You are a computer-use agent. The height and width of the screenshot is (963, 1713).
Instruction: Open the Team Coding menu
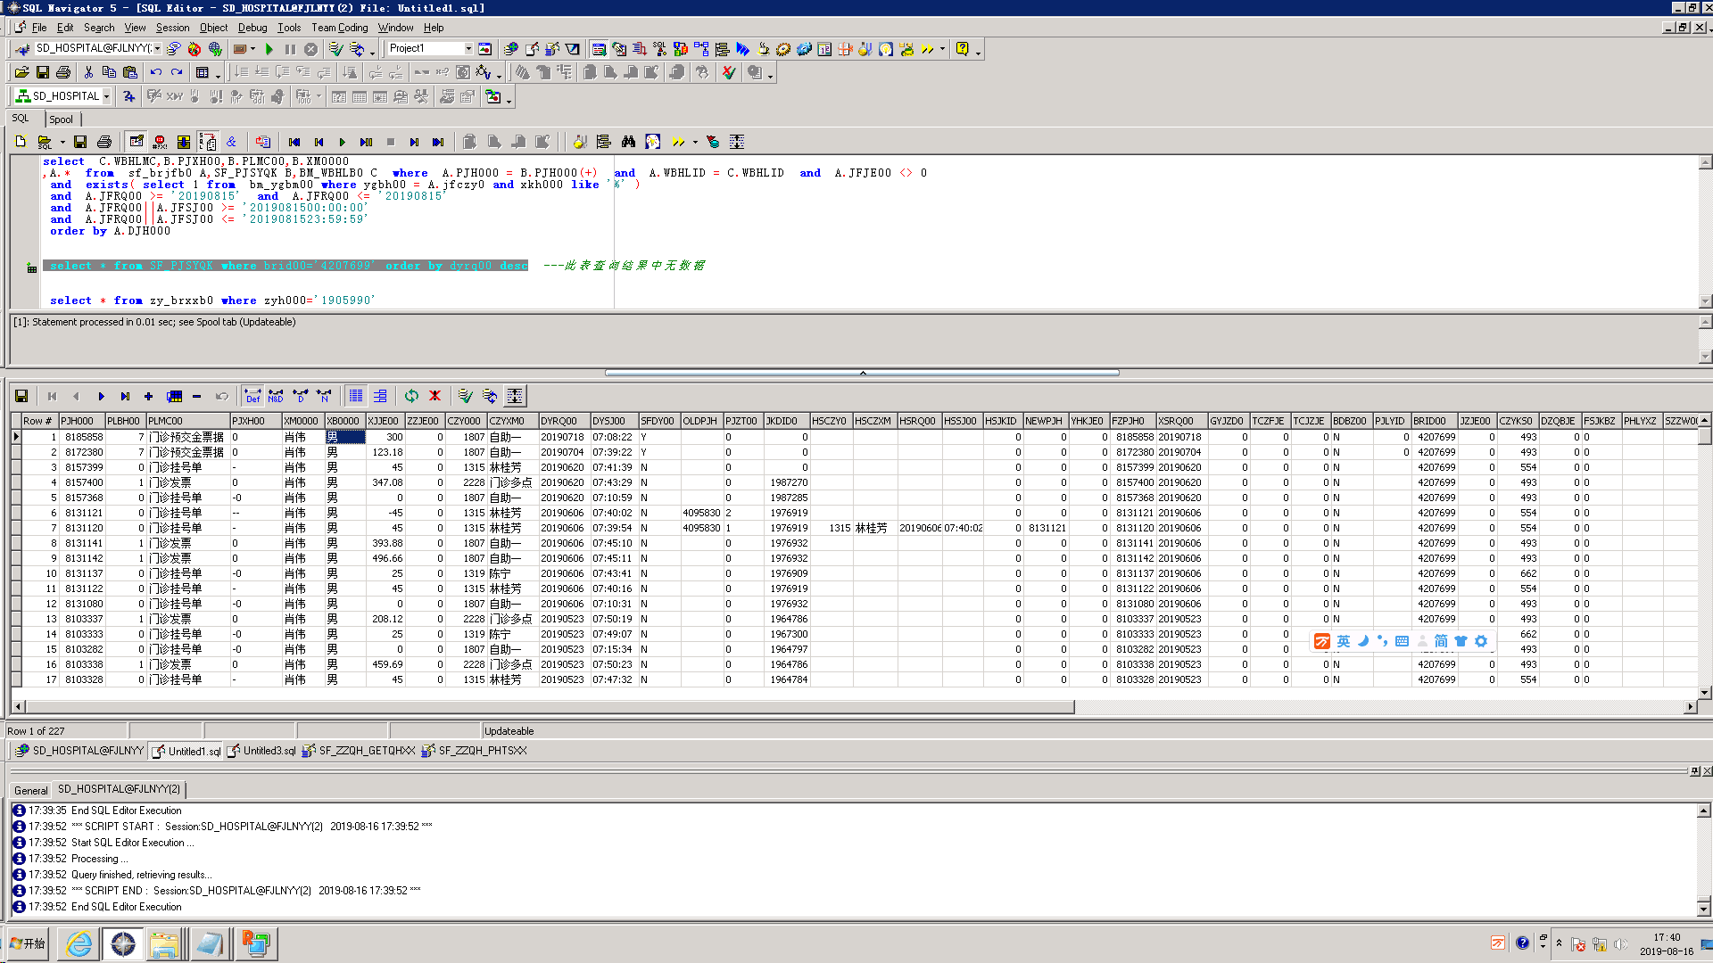click(339, 28)
